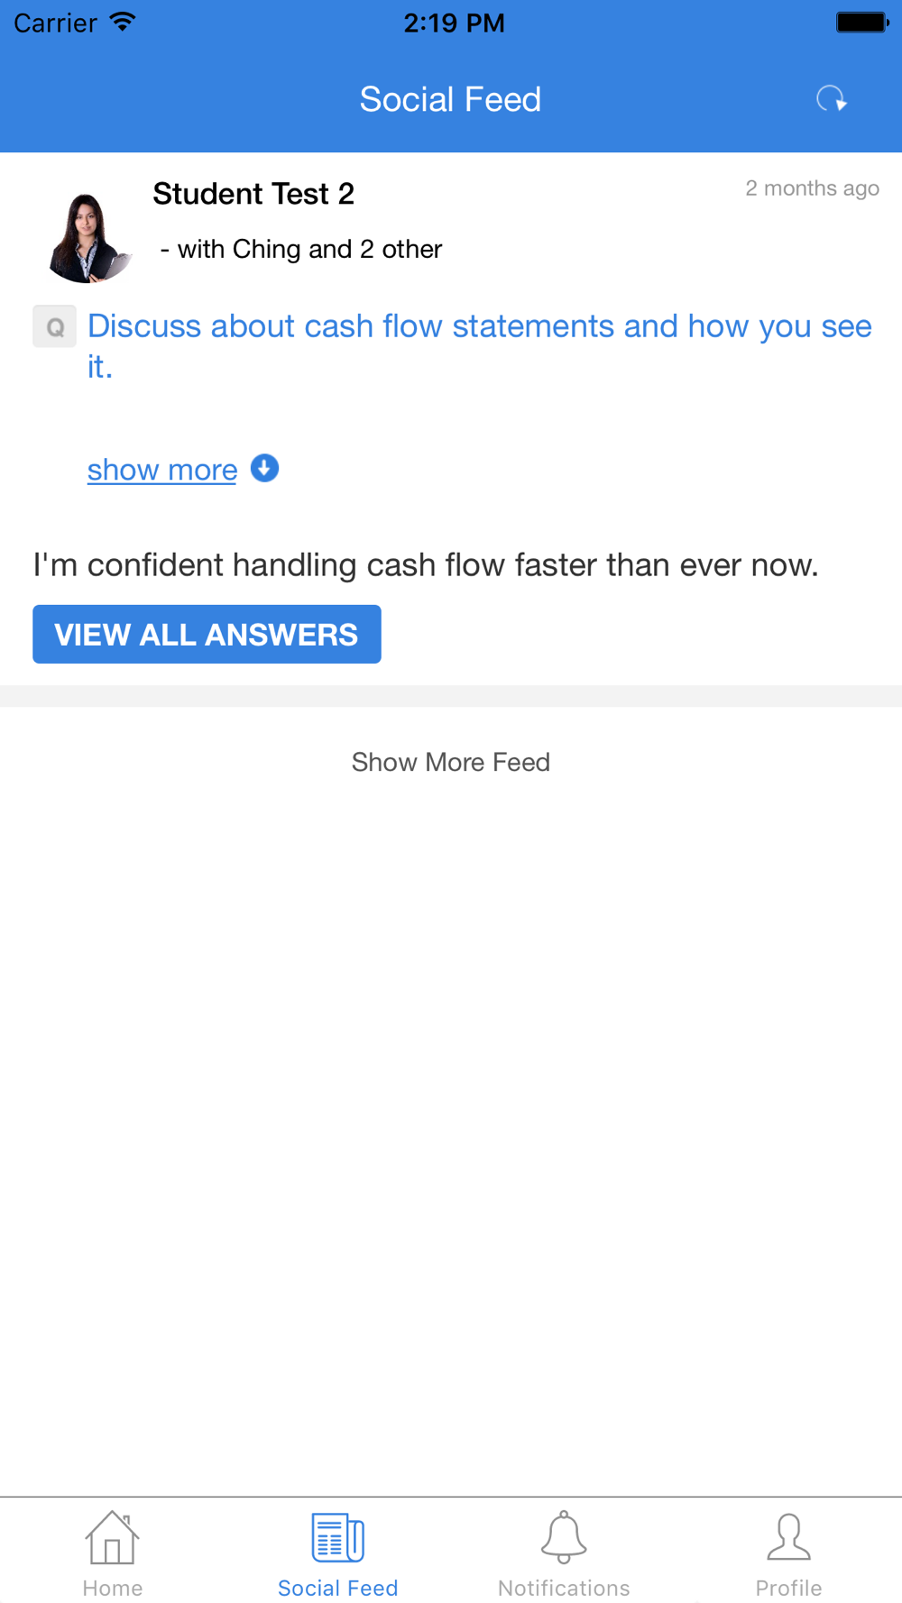Open the Profile person icon

click(x=788, y=1537)
